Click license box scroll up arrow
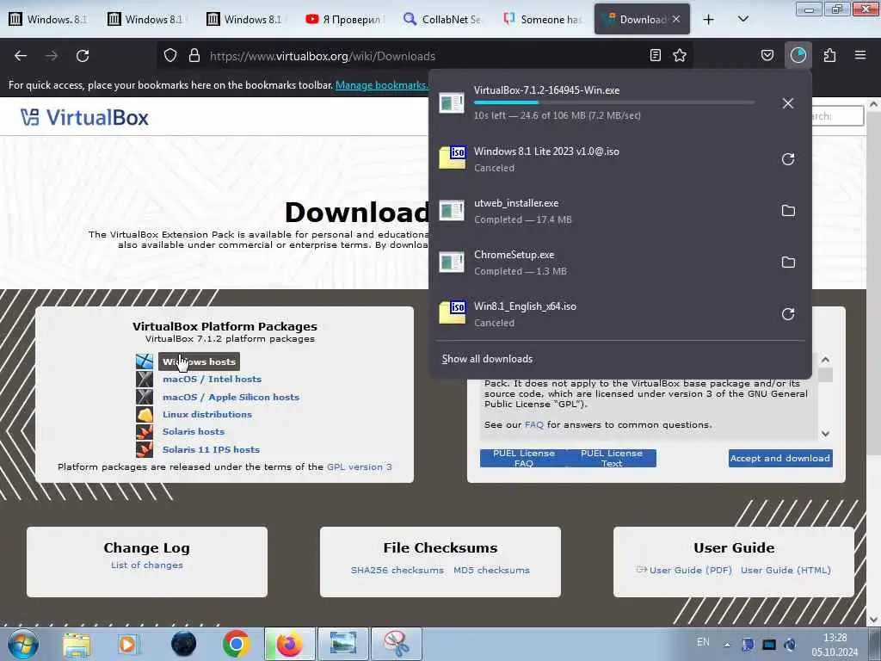This screenshot has width=881, height=661. coord(825,360)
